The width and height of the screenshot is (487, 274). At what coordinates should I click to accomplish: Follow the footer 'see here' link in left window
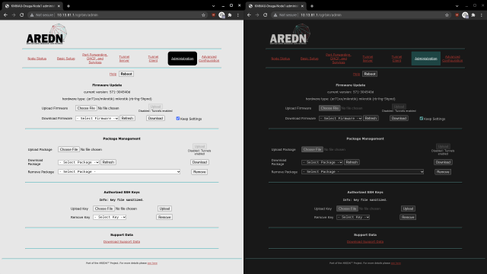click(x=152, y=263)
